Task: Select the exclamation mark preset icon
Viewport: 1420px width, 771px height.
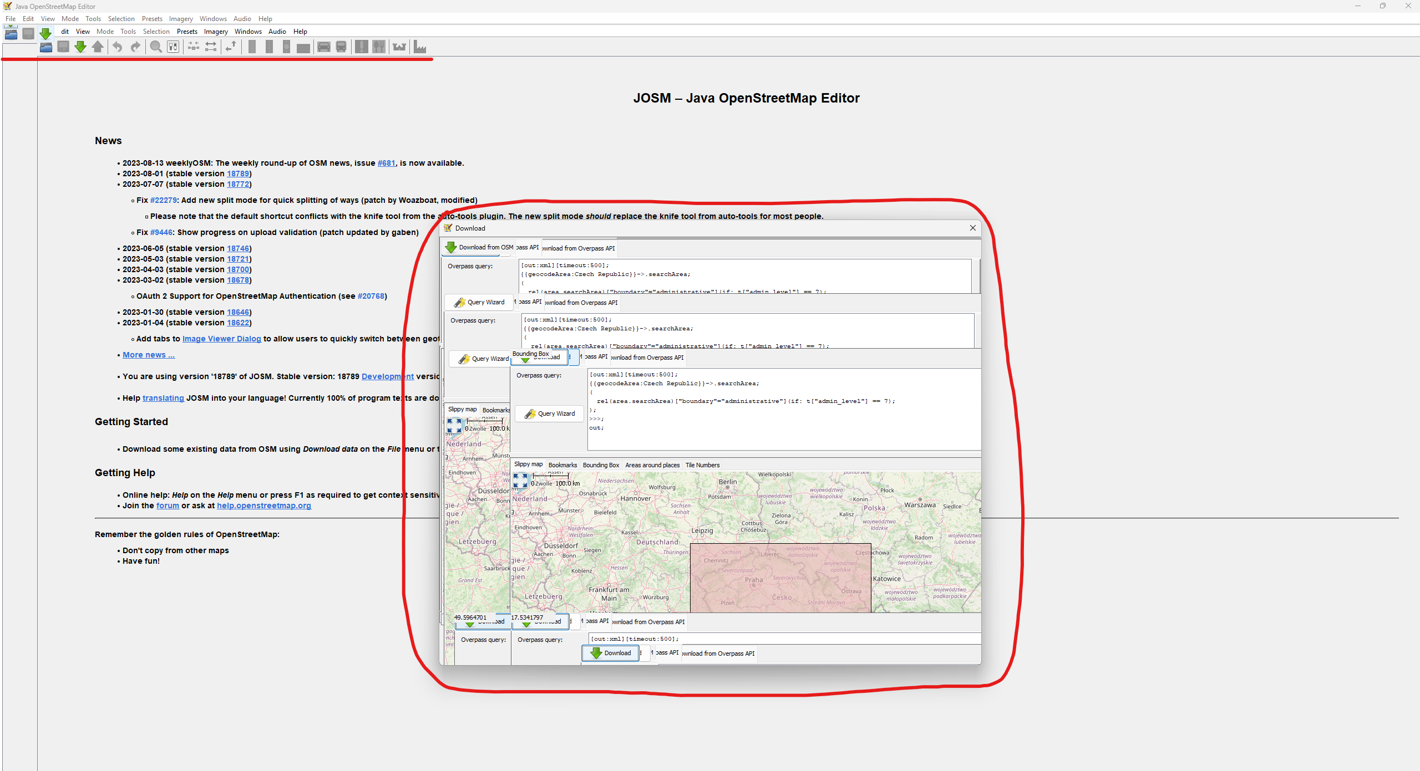Action: pyautogui.click(x=362, y=47)
